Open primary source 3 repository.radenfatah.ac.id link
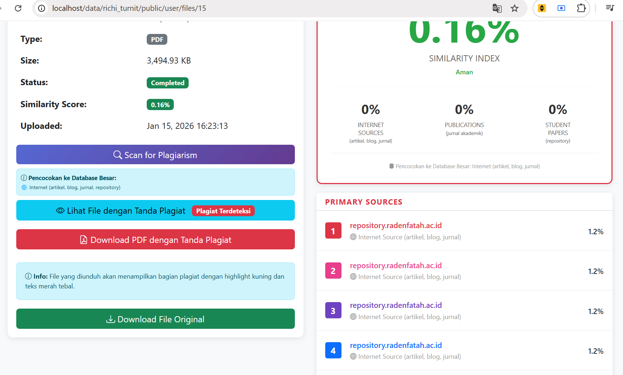623x375 pixels. pyautogui.click(x=396, y=305)
